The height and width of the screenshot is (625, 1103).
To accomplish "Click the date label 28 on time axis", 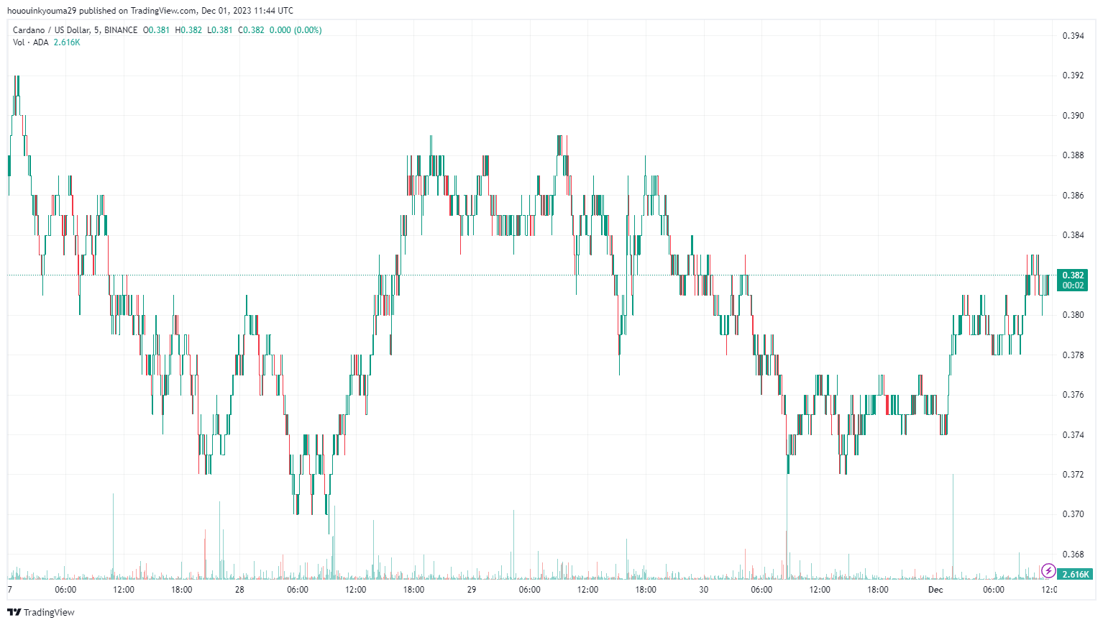I will pyautogui.click(x=239, y=590).
